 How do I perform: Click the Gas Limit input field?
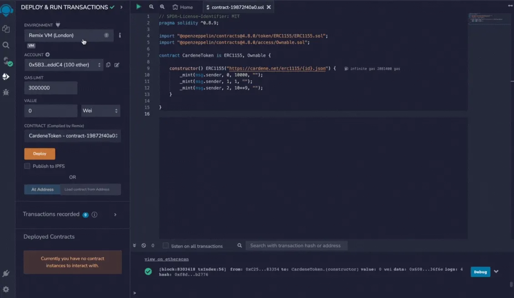[x=51, y=88]
